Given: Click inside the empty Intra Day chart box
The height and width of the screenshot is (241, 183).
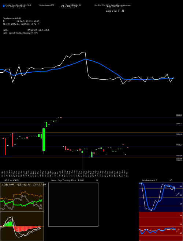Looking at the screenshot, I should pyautogui.click(x=73, y=204).
